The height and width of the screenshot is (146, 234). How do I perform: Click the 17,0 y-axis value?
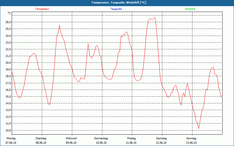pos(8,83)
